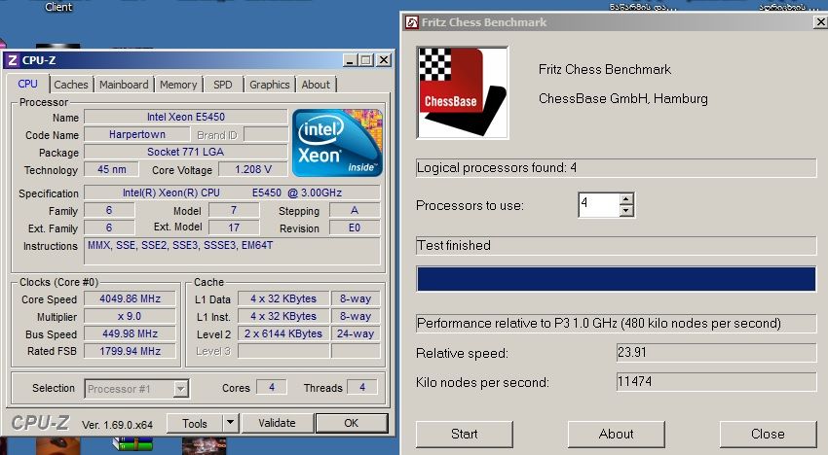Click the Processors to use input field

click(597, 205)
